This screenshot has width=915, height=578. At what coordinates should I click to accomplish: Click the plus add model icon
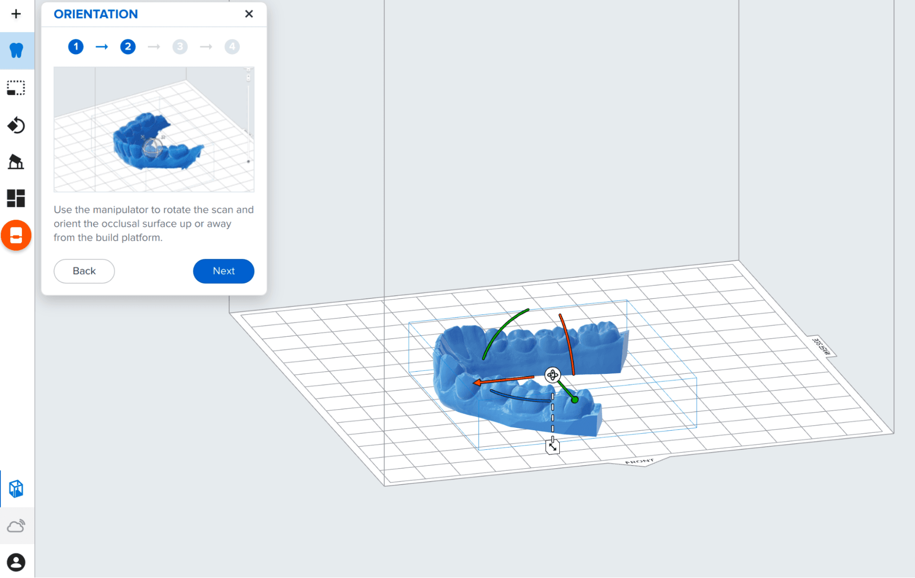pos(16,14)
